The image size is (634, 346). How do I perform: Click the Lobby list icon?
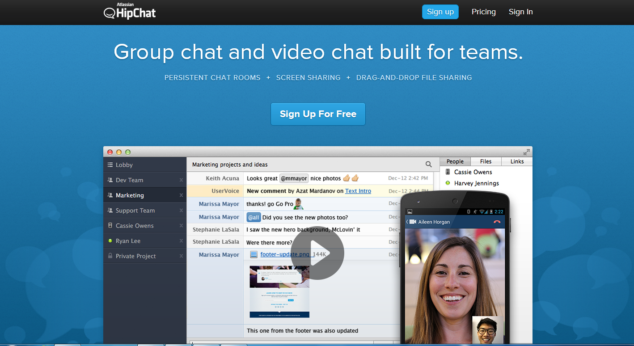[x=110, y=165]
